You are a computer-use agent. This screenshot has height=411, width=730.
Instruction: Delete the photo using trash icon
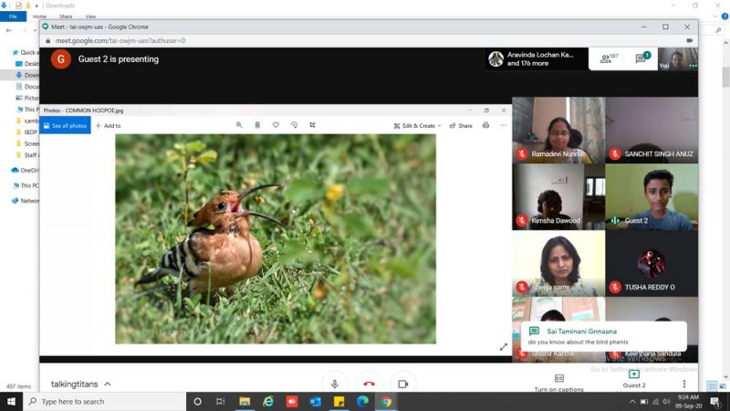point(257,125)
